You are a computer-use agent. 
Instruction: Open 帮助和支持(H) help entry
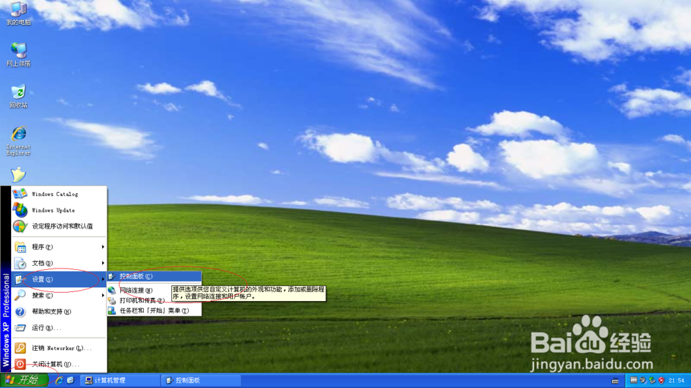[59, 311]
